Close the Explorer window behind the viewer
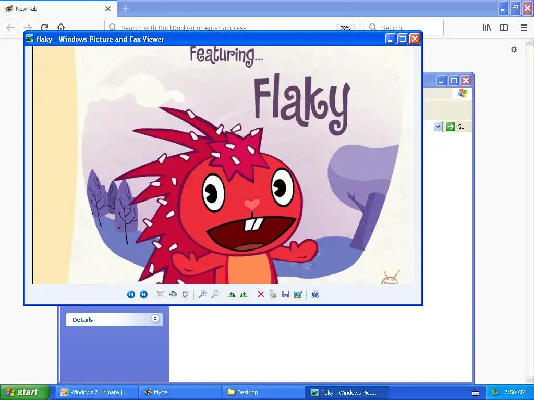 [466, 81]
